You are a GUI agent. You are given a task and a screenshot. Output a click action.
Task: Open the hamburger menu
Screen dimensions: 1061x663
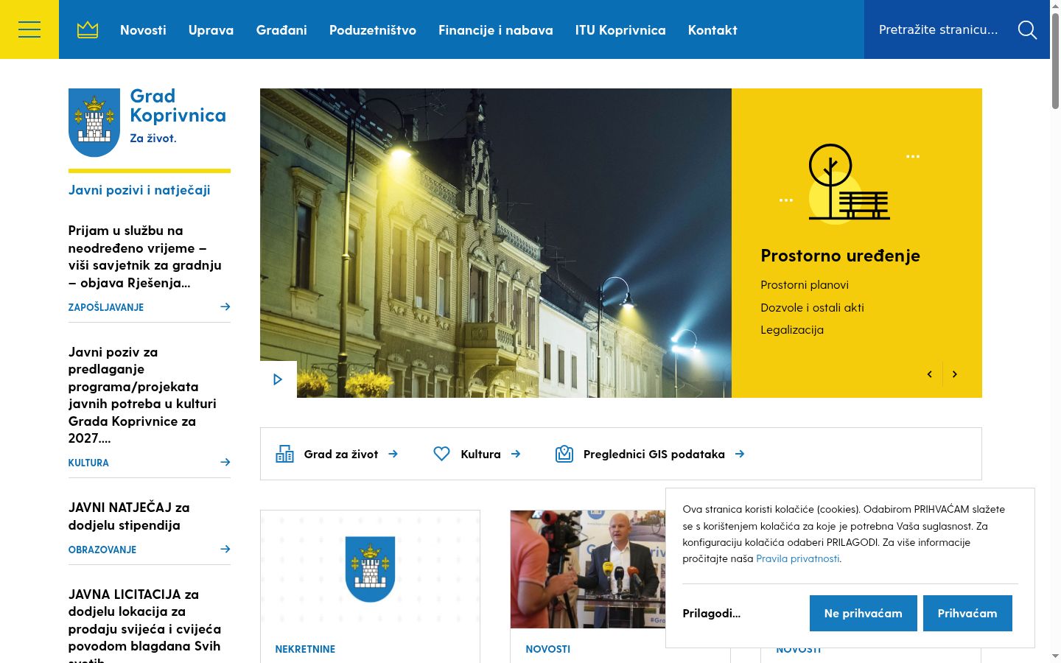tap(29, 29)
